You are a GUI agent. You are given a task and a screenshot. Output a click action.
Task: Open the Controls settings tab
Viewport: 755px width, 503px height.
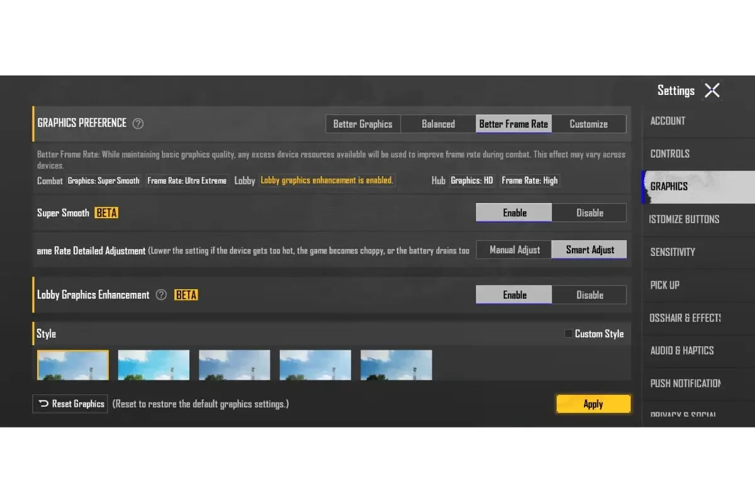pos(669,153)
